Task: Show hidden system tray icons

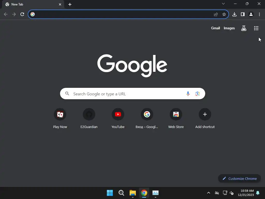Action: (x=209, y=193)
